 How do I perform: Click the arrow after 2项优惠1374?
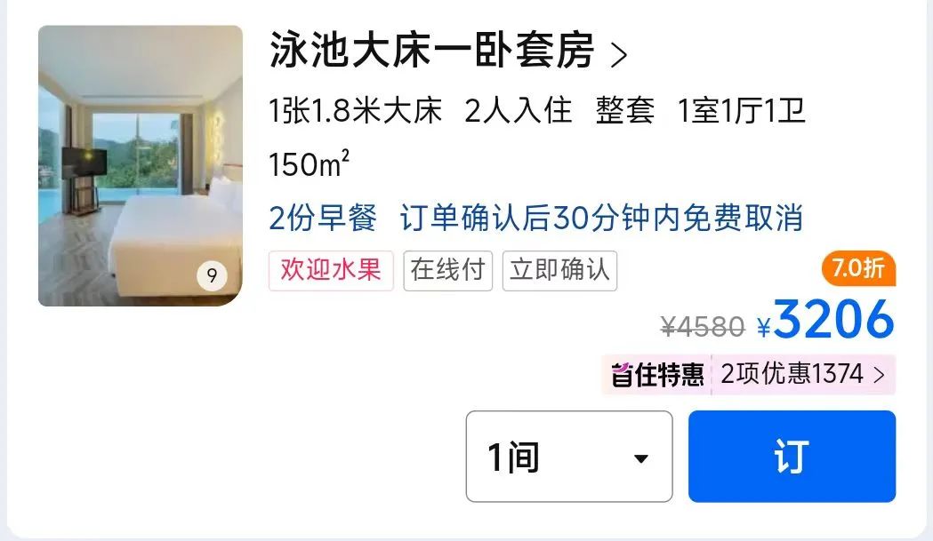pyautogui.click(x=879, y=375)
